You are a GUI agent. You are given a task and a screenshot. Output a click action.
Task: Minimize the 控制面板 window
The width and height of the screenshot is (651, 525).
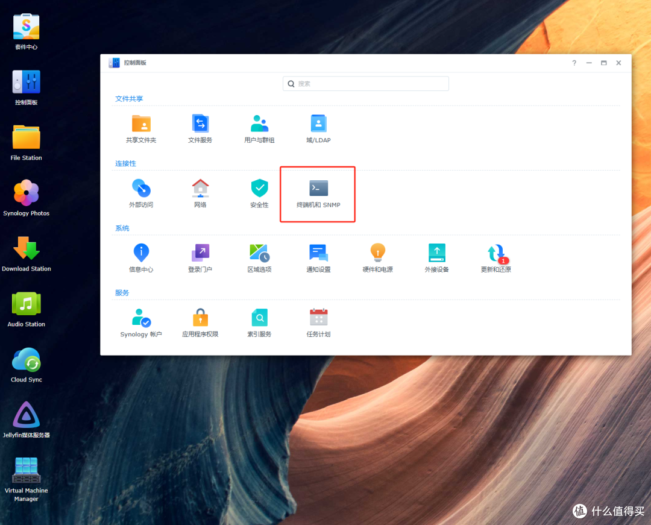[x=589, y=63]
